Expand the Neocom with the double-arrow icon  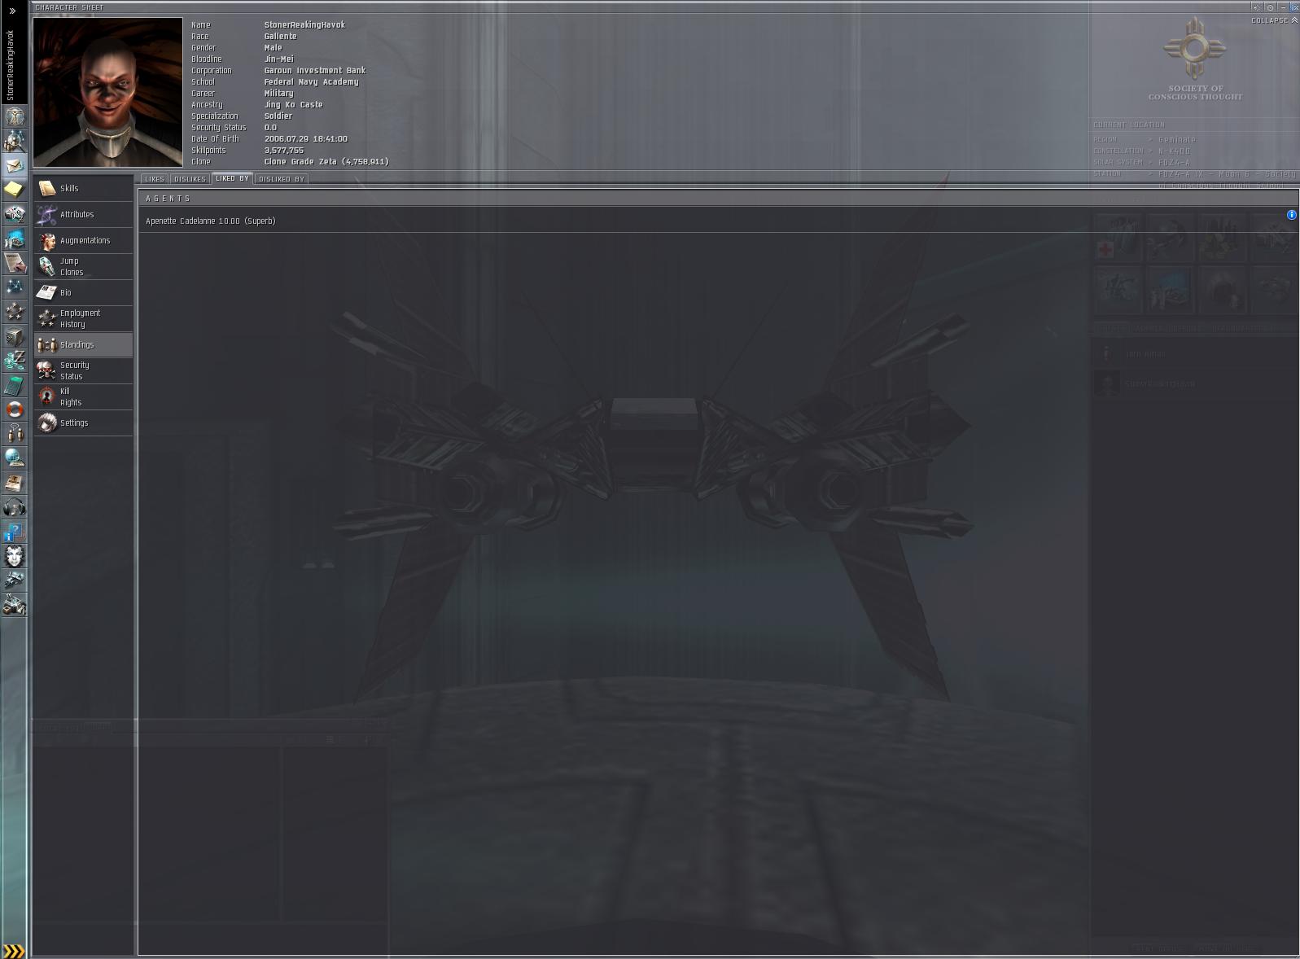pos(12,11)
